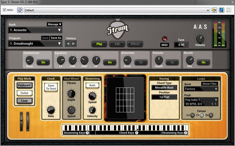Open the plugin settings gear icon
The image size is (235, 146).
click(20, 10)
